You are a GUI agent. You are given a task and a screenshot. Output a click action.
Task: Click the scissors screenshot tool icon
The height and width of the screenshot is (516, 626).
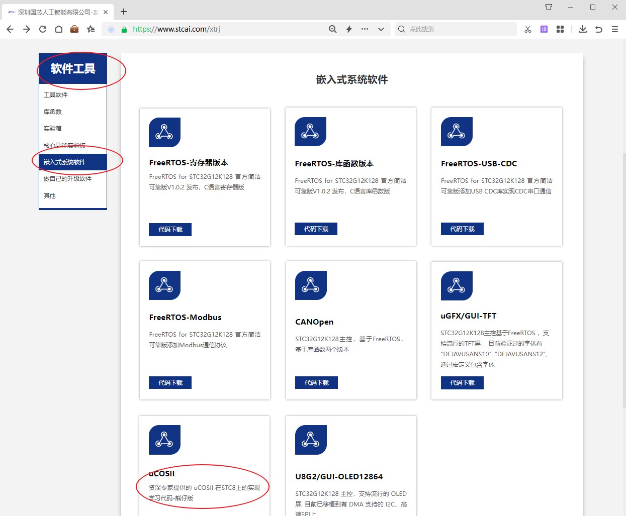(527, 29)
